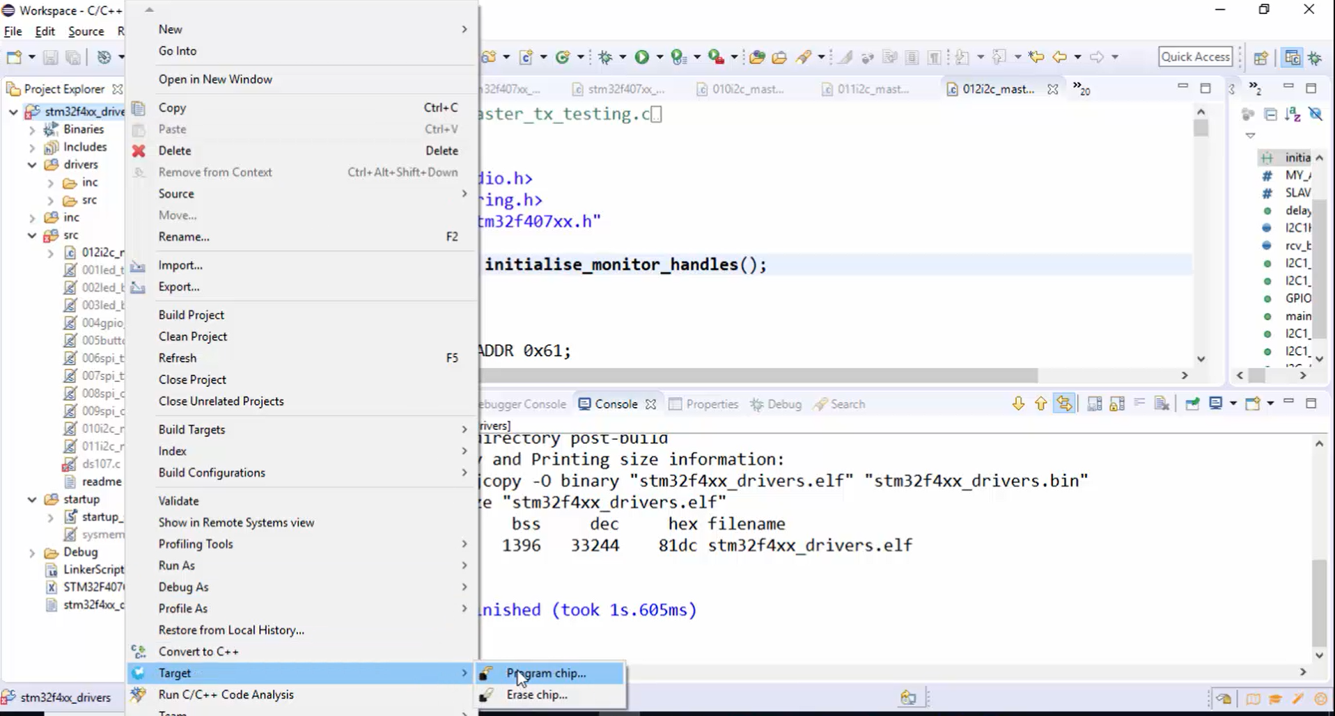This screenshot has height=716, width=1335.
Task: Click the New class green C toolbar icon
Action: coord(563,57)
